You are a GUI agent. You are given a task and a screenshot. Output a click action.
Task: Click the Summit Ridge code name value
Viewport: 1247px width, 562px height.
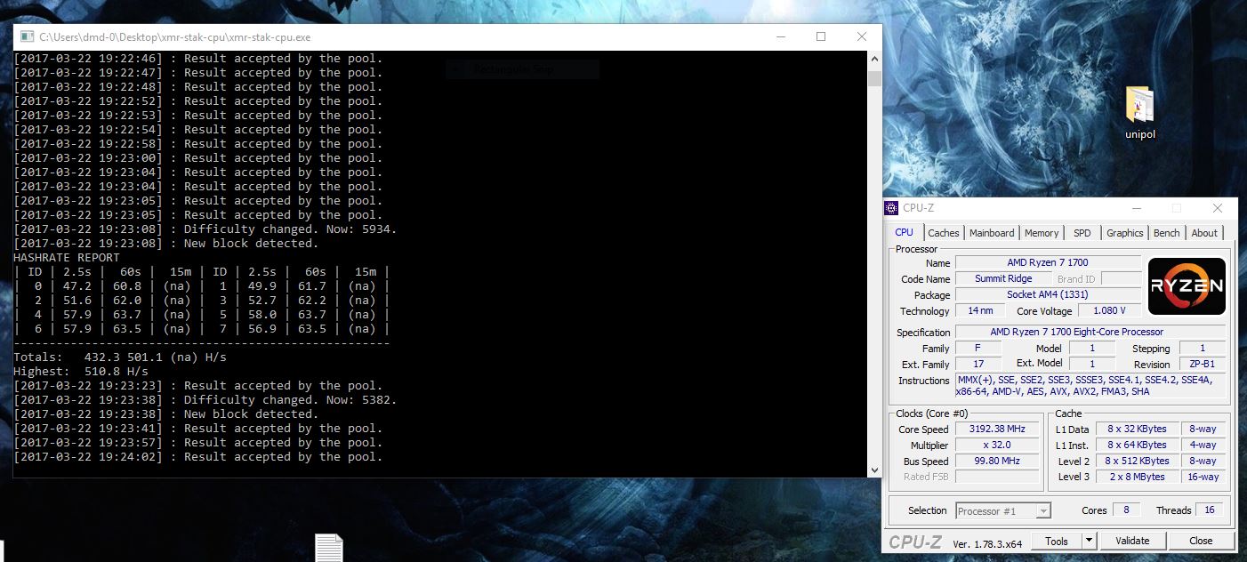tap(1003, 278)
